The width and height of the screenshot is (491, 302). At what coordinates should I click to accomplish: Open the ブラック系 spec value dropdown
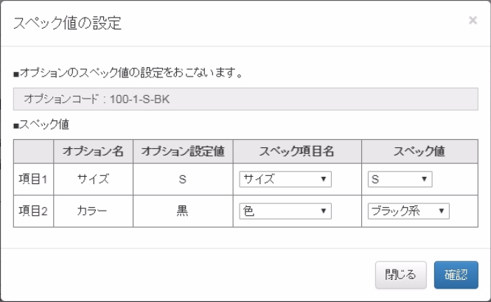coord(408,211)
